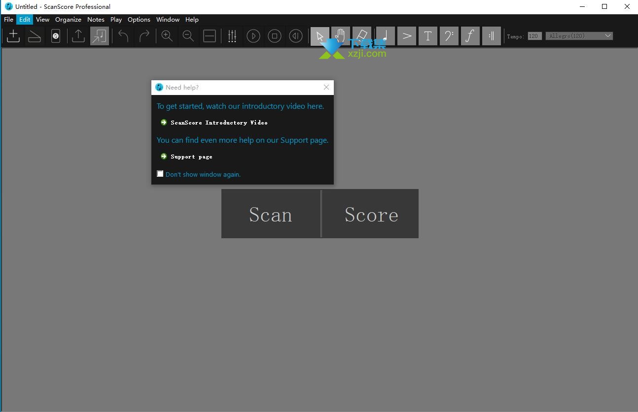Click the import file plus icon
Image resolution: width=638 pixels, height=412 pixels.
pos(13,36)
